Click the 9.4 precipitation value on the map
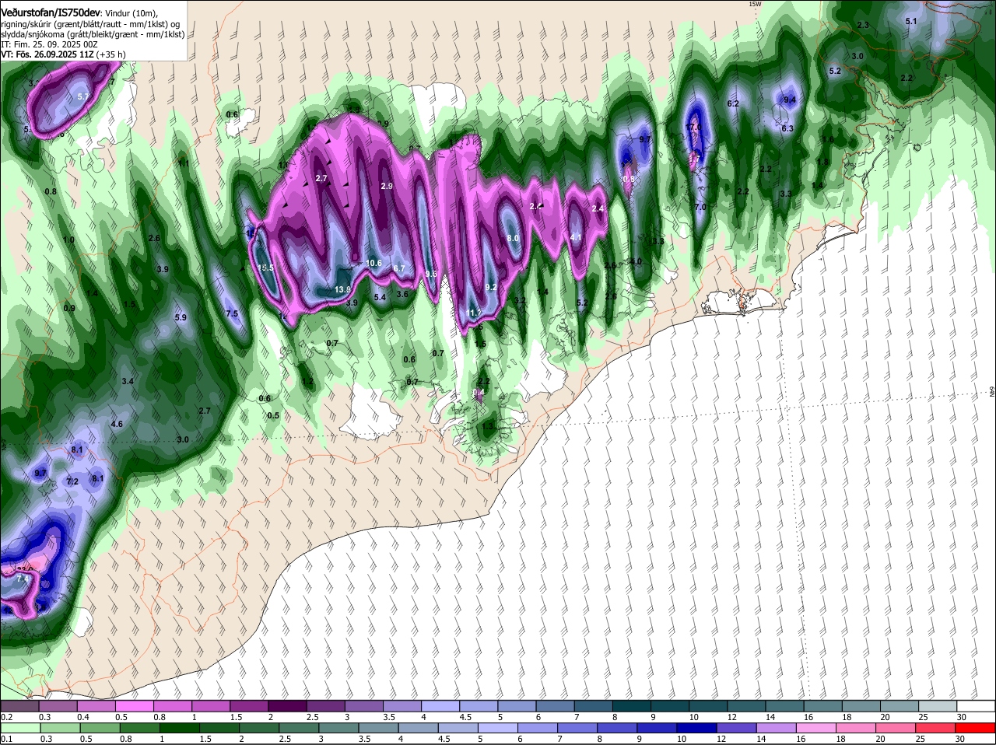The height and width of the screenshot is (745, 996). click(789, 100)
